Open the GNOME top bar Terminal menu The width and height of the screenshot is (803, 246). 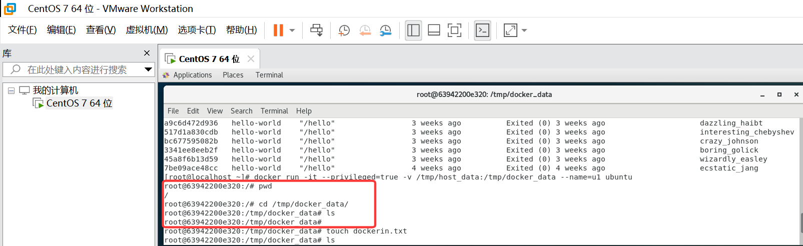point(269,75)
